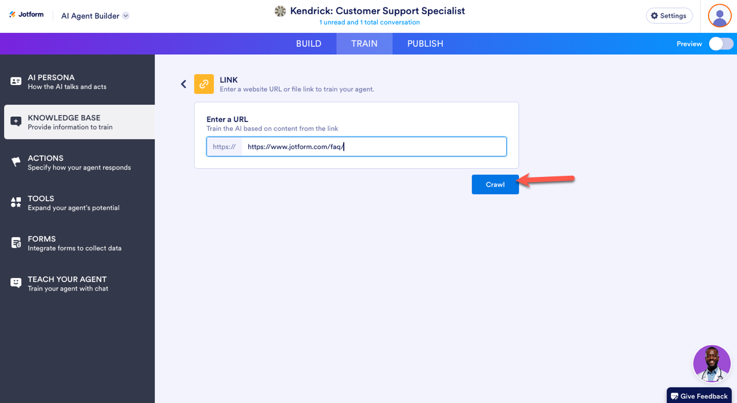Click the Actions flag icon
737x403 pixels.
tap(16, 162)
